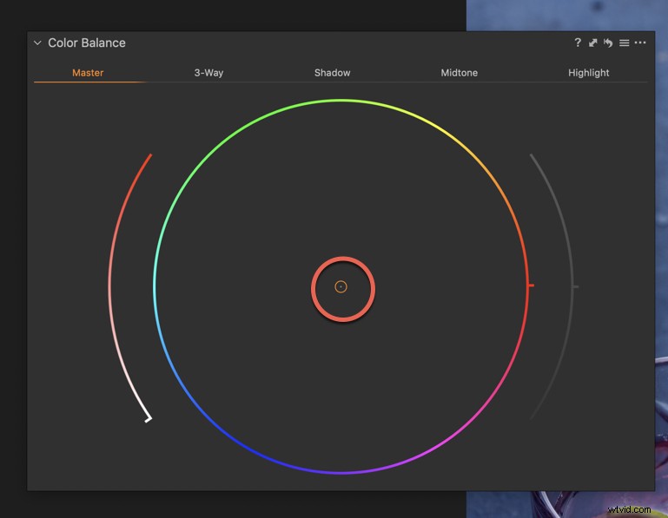The height and width of the screenshot is (518, 668).
Task: Go to the Highlight tab
Action: coord(588,73)
